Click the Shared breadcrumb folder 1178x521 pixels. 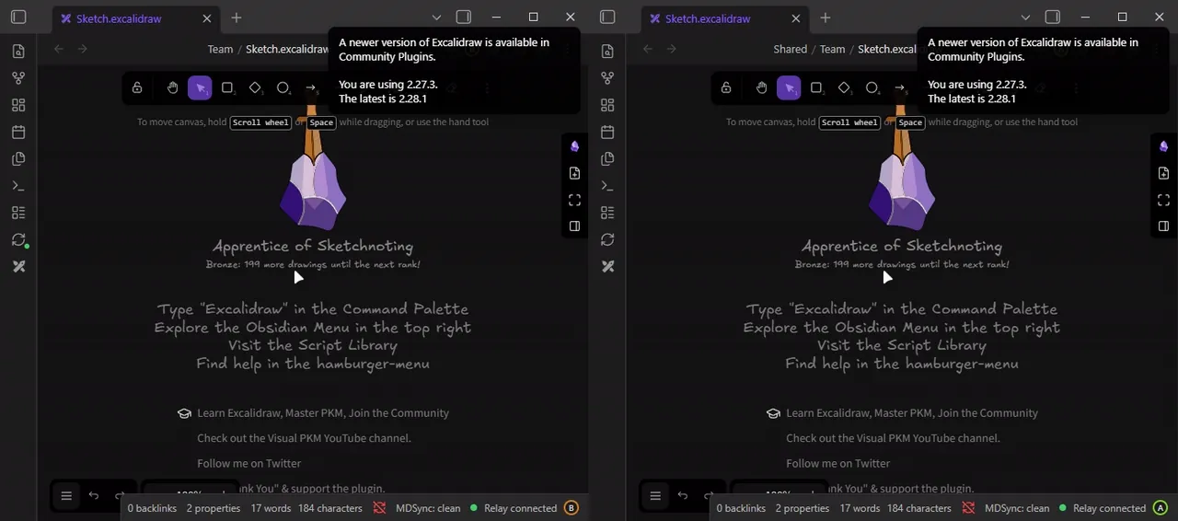tap(791, 49)
